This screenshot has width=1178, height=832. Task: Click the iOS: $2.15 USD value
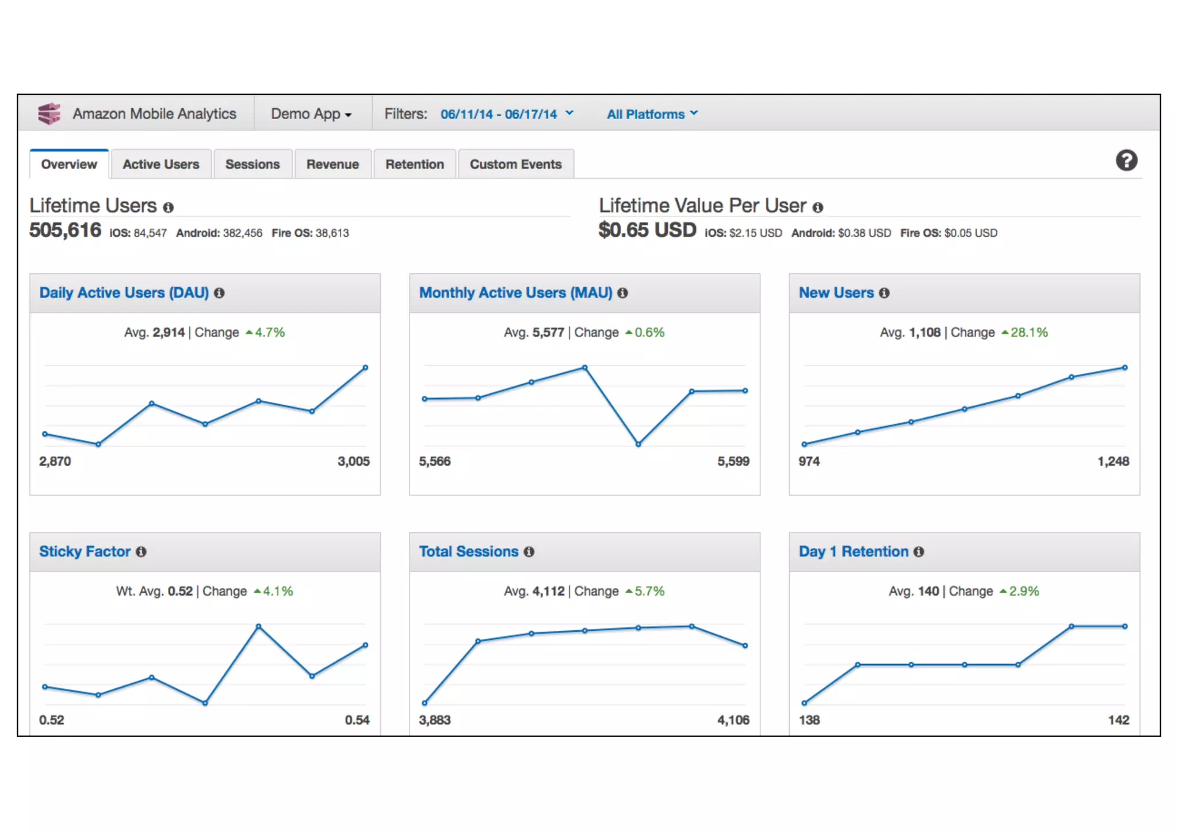pos(743,233)
